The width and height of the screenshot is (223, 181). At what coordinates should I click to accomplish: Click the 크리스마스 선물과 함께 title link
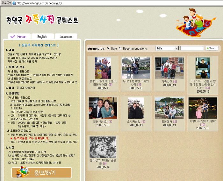pos(203,85)
